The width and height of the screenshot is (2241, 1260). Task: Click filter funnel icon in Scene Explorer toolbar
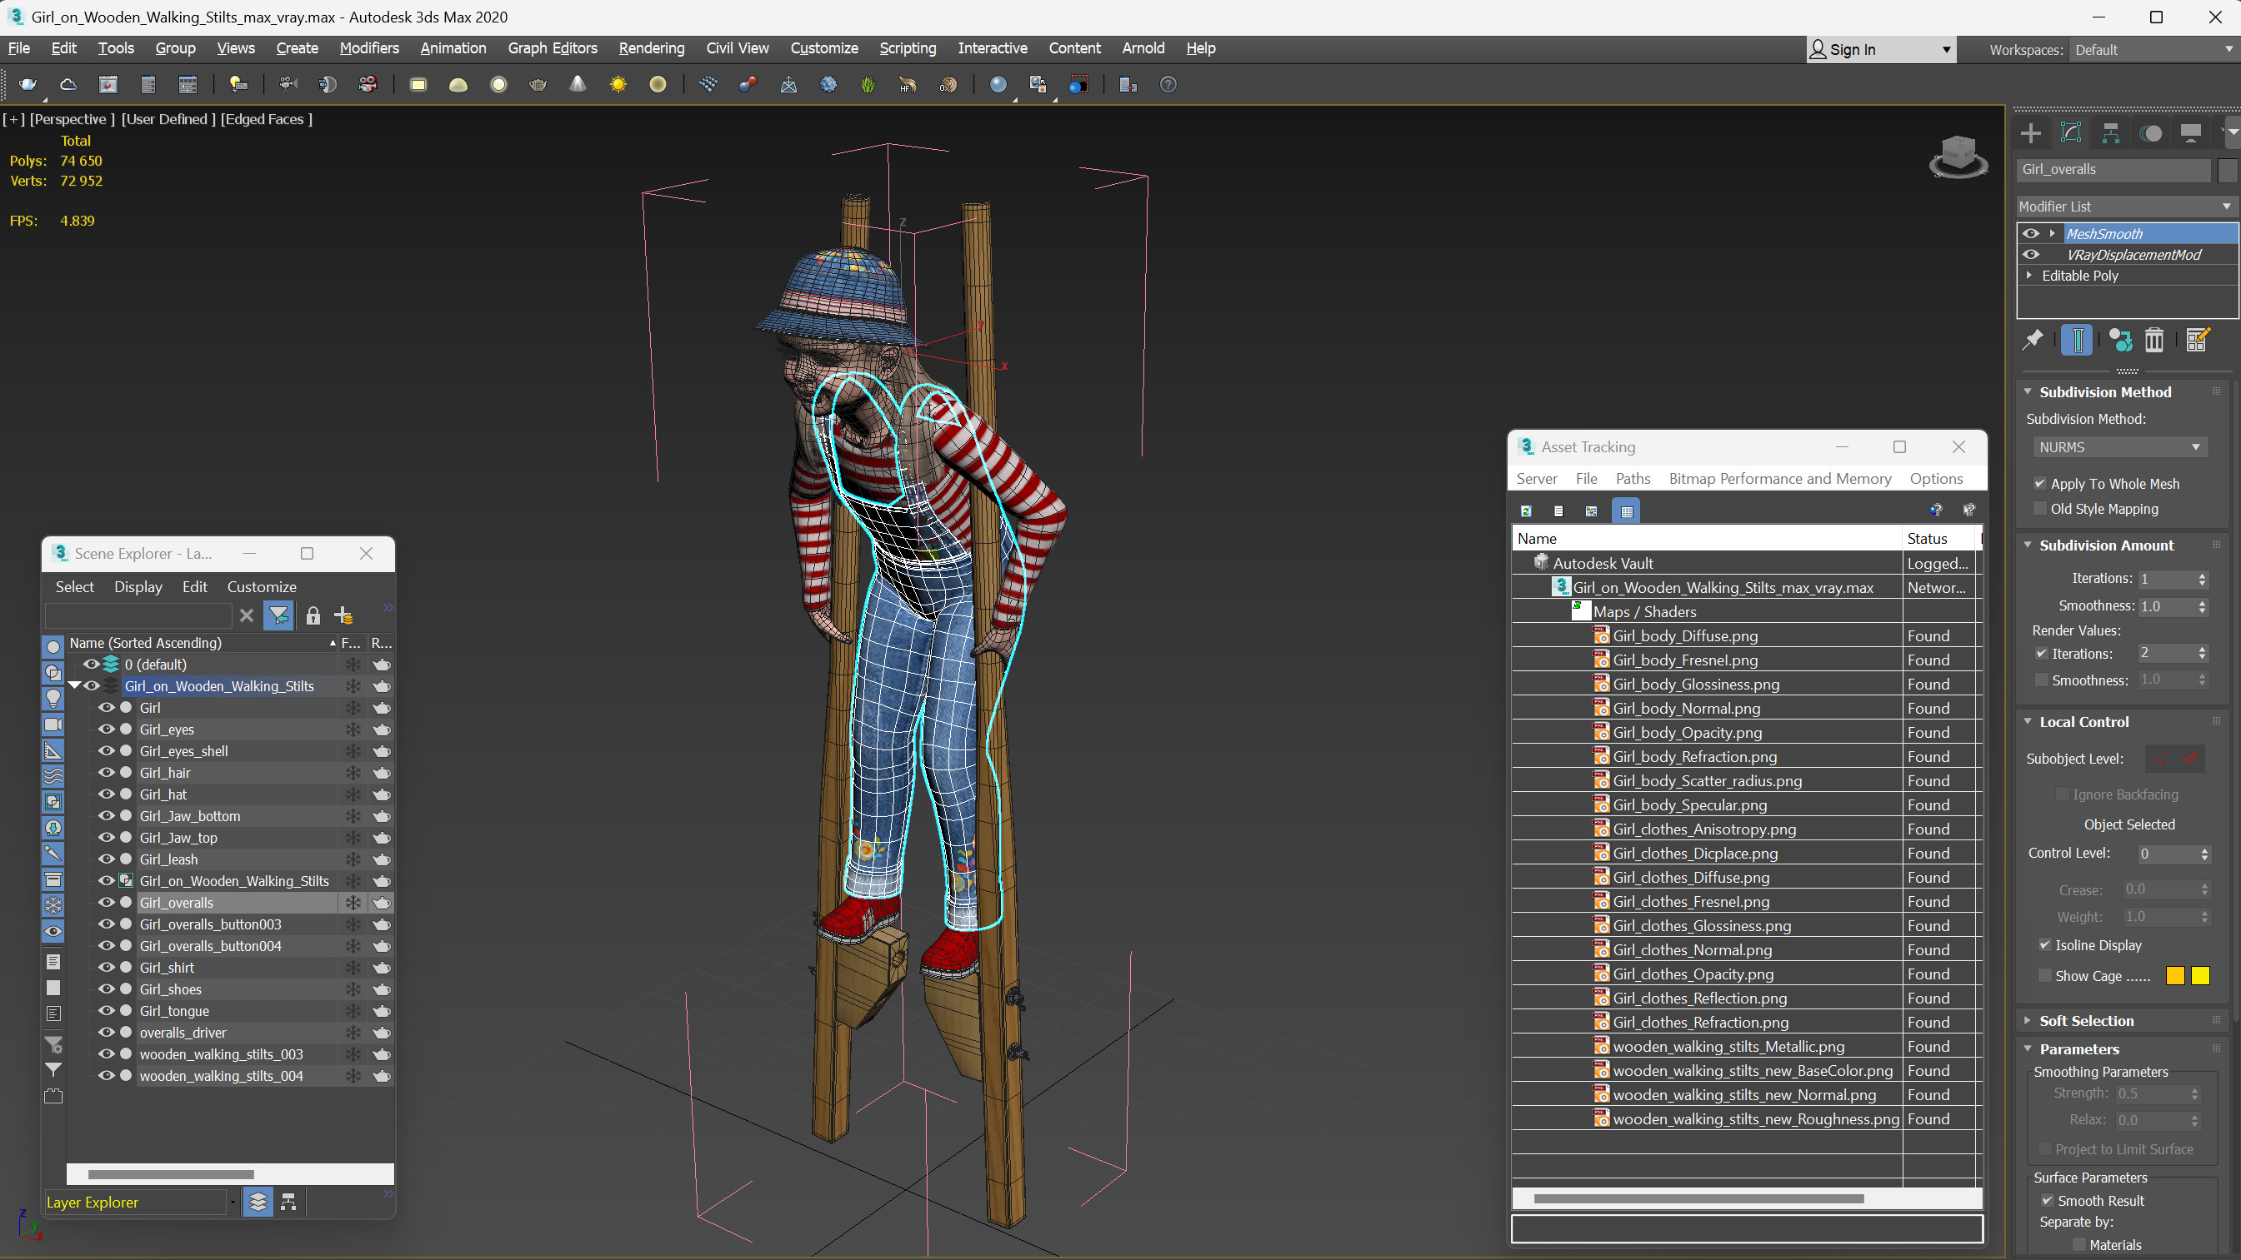pos(278,615)
